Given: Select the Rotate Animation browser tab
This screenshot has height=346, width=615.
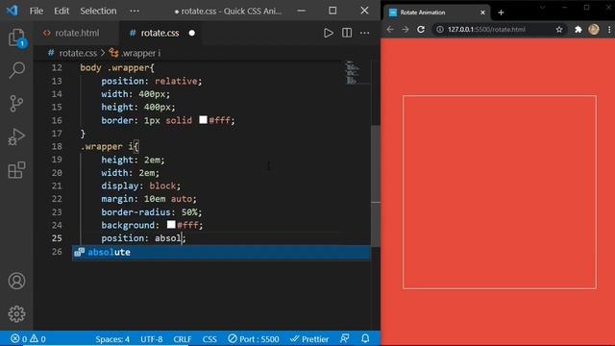Looking at the screenshot, I should 437,12.
